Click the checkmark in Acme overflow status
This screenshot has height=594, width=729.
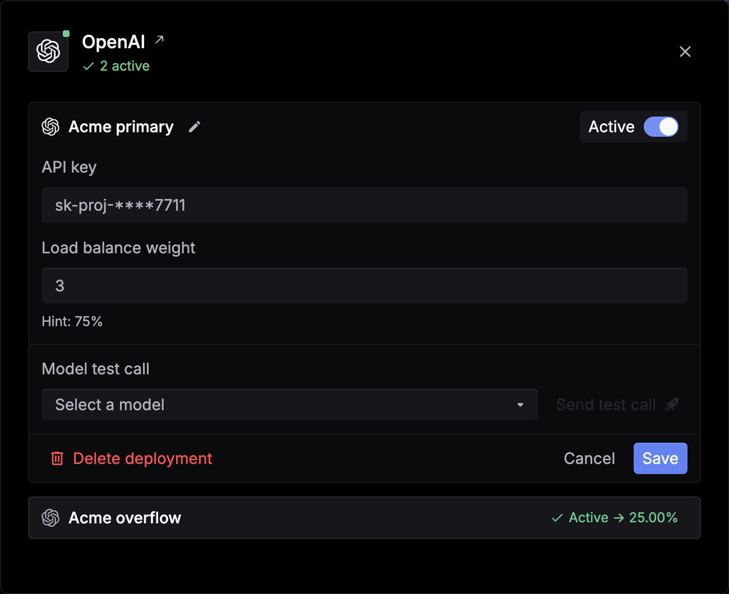pos(557,518)
